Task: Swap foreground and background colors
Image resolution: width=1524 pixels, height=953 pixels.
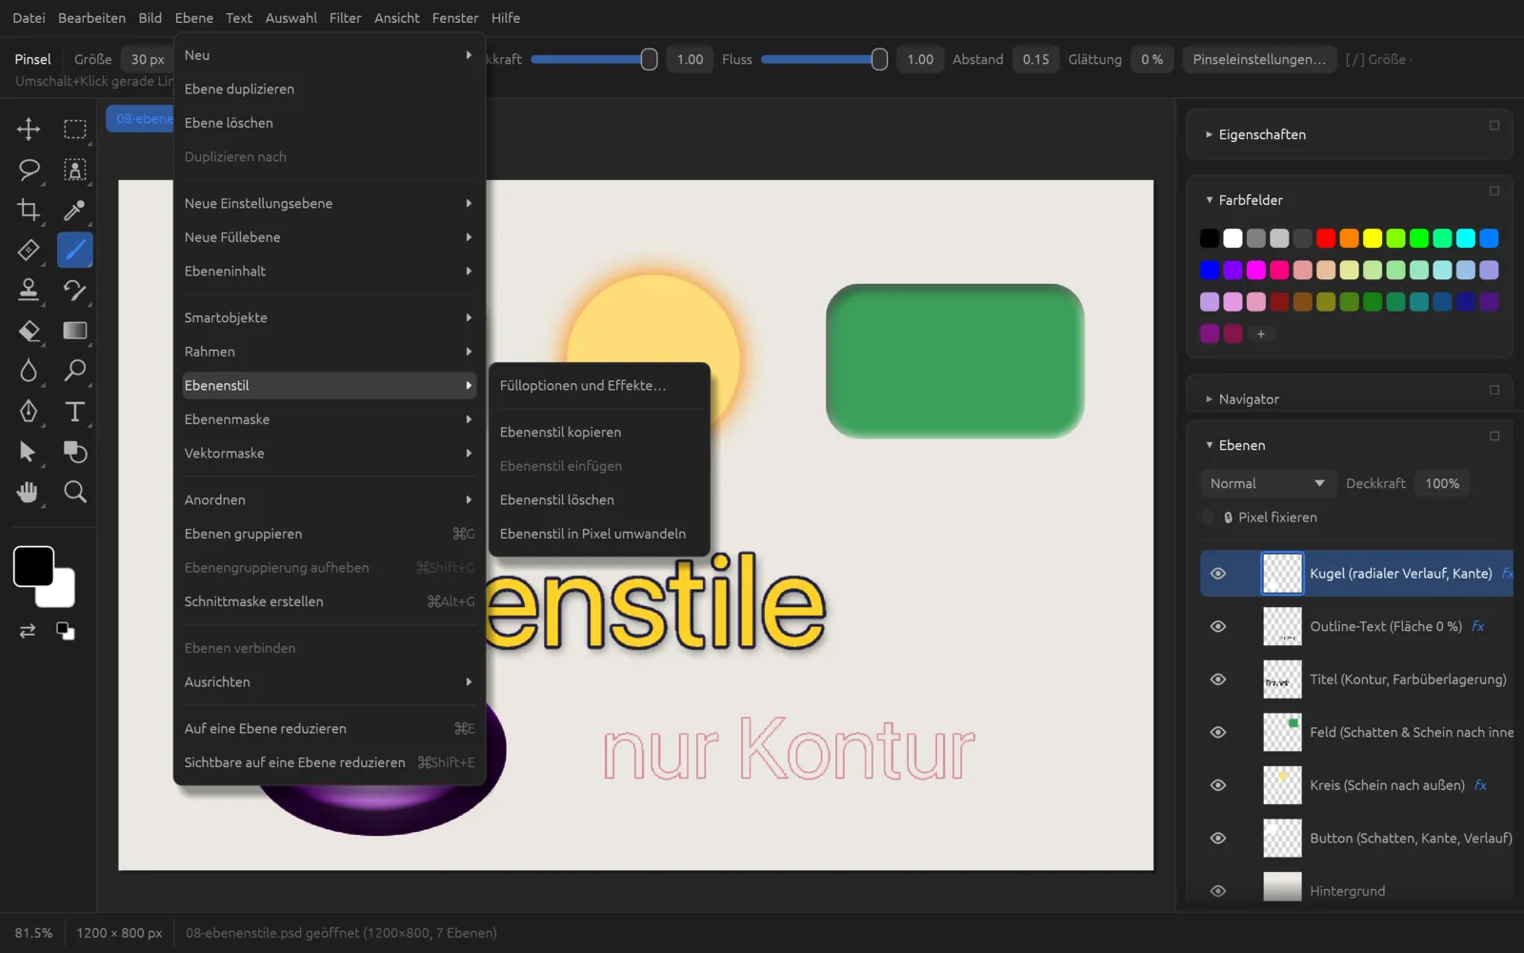Action: click(28, 631)
